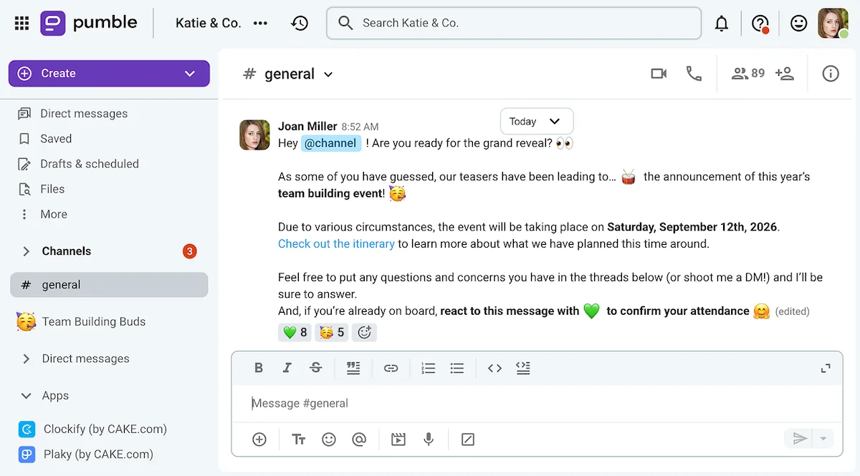This screenshot has width=860, height=476.
Task: Toggle the green heart reaction with 8
Action: click(295, 332)
